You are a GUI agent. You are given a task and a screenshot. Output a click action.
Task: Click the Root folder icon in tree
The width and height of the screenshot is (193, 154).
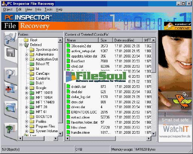pos(26,40)
